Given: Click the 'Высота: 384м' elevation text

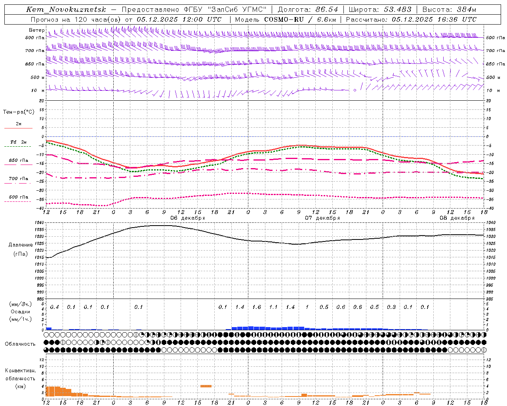Looking at the screenshot, I should click(x=449, y=10).
